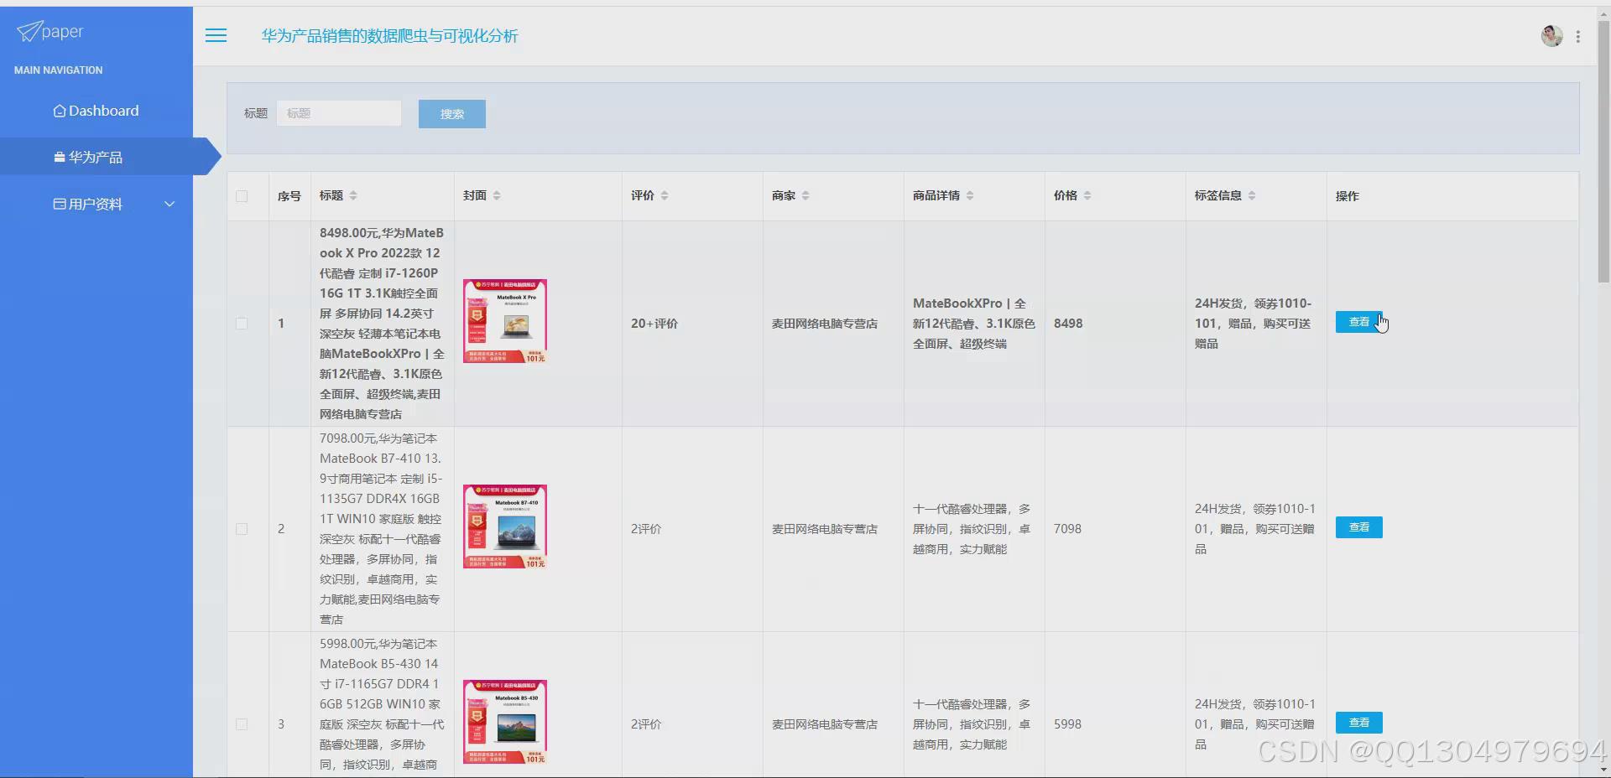
Task: Open MateBook B5-430 cover thumbnail
Action: pos(505,722)
